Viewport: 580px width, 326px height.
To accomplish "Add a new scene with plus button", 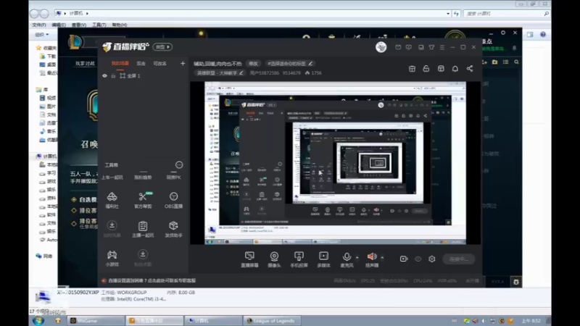I will (183, 64).
